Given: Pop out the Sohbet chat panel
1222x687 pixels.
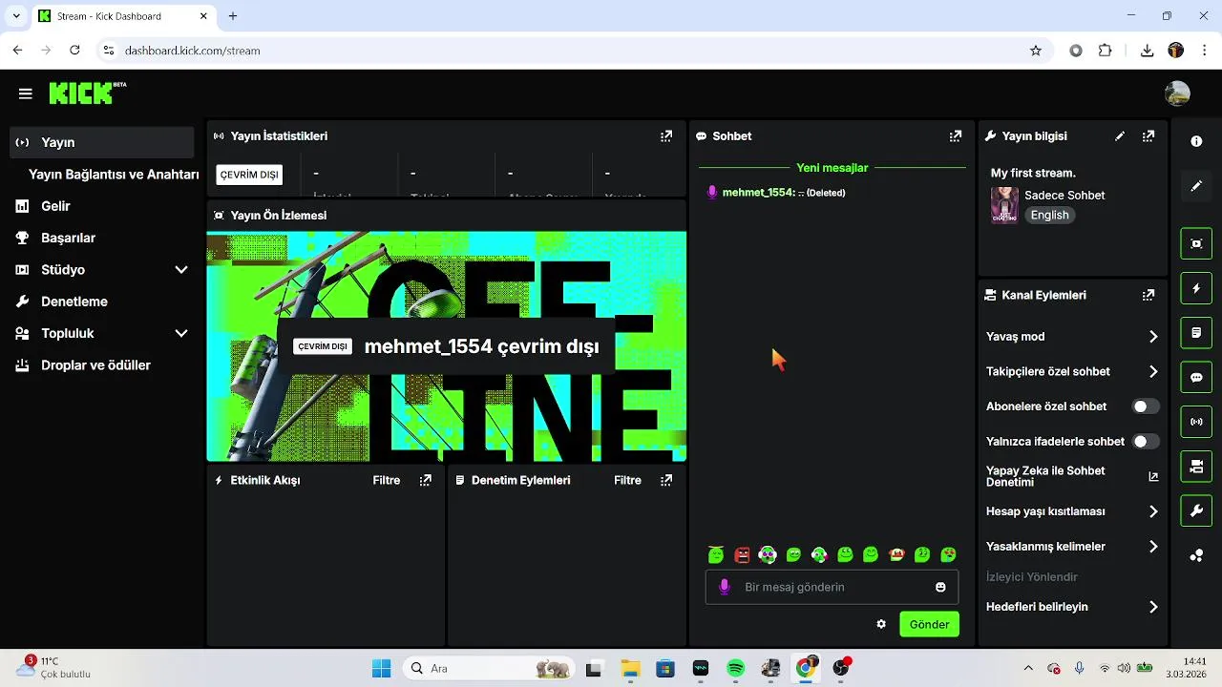Looking at the screenshot, I should (x=956, y=136).
